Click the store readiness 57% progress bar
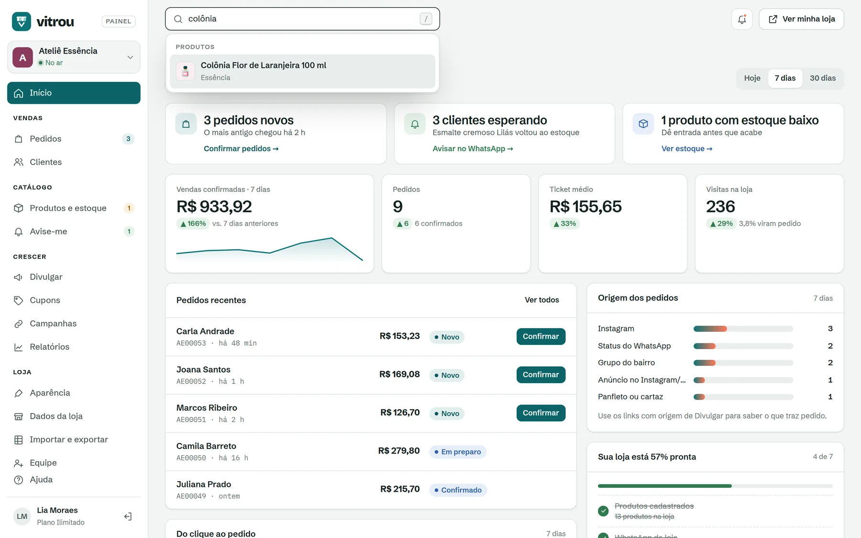861x538 pixels. [x=715, y=486]
